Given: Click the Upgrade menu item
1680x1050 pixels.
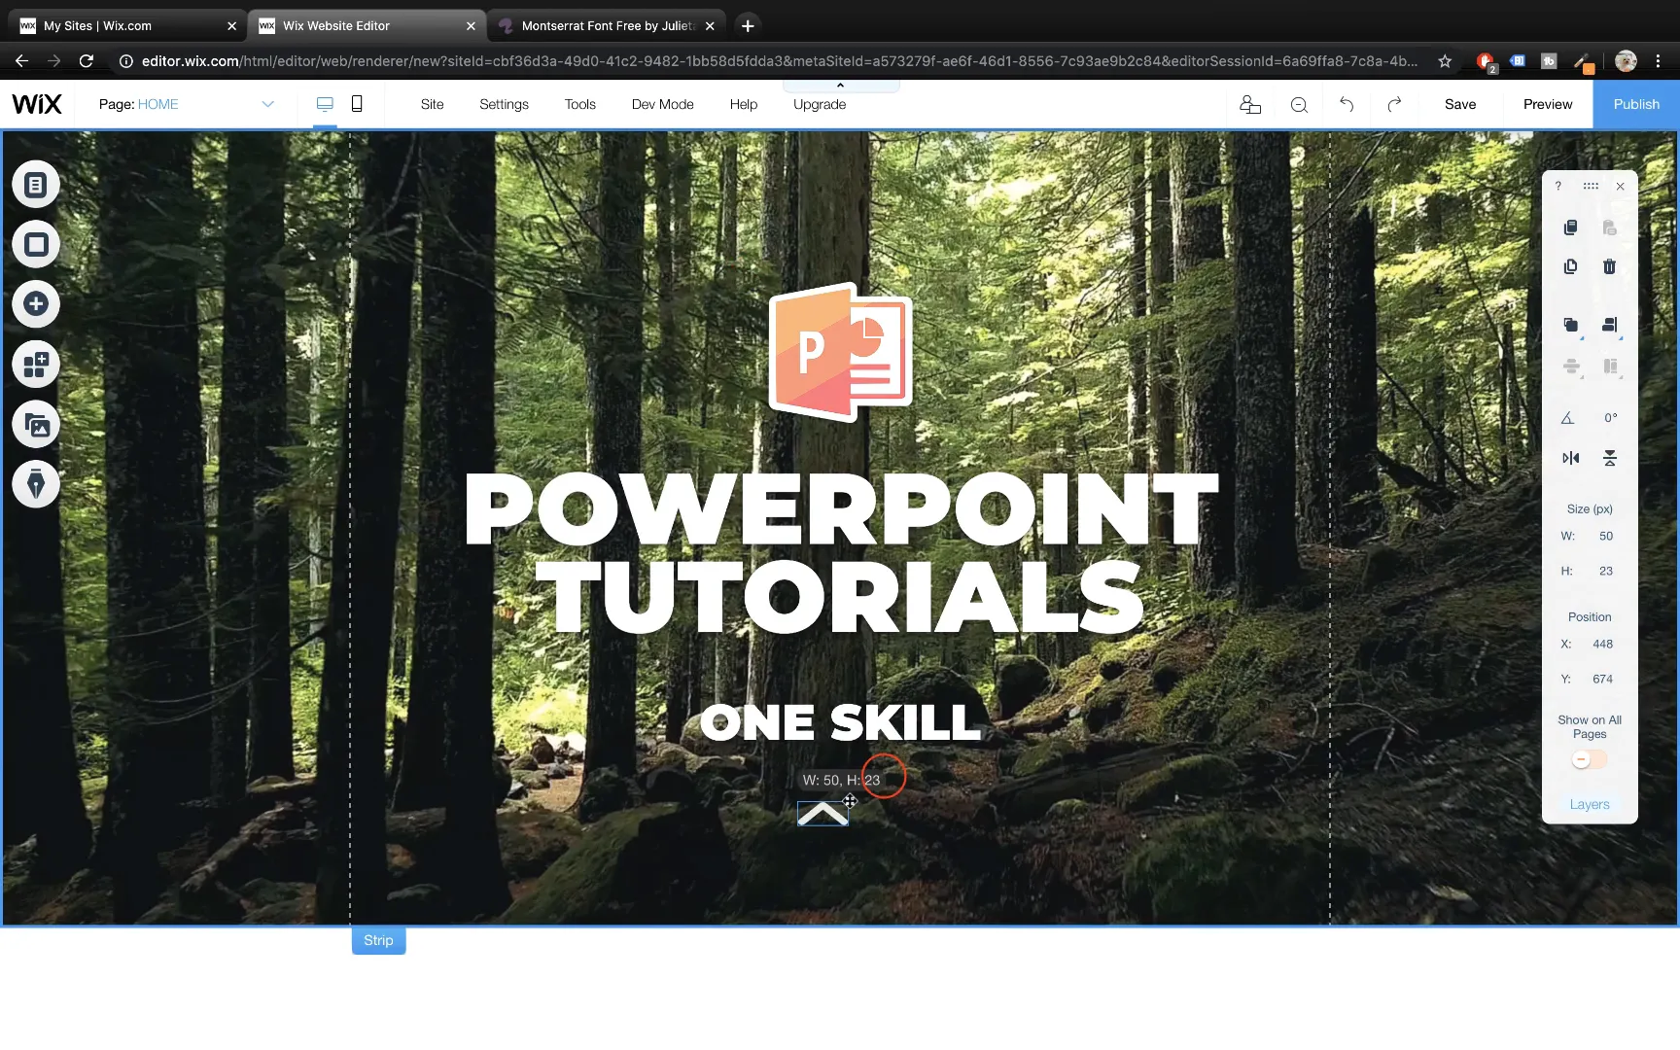Looking at the screenshot, I should point(819,104).
